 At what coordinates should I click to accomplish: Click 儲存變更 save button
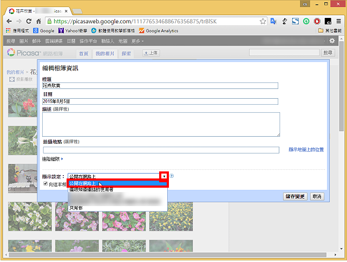click(x=295, y=196)
